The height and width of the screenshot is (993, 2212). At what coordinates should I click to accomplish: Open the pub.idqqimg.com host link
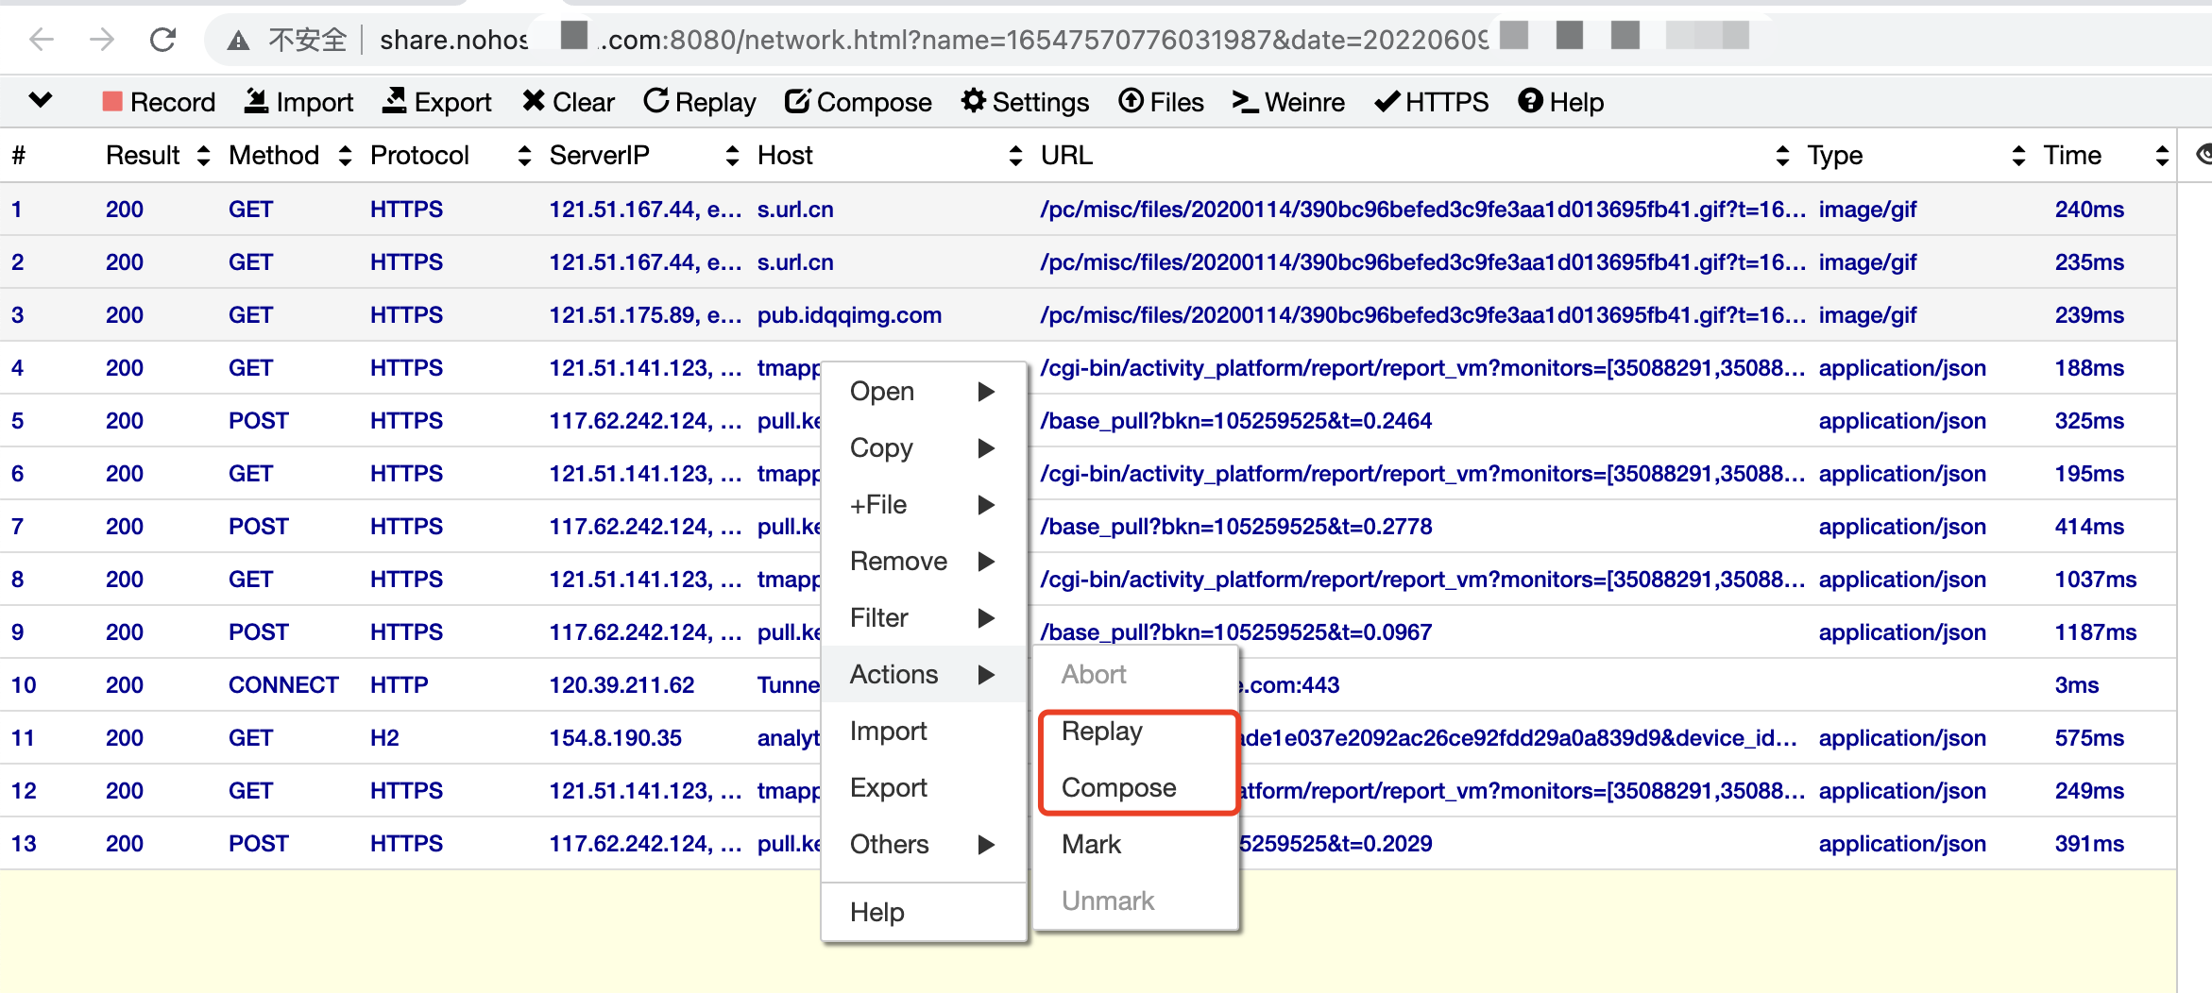click(x=849, y=314)
